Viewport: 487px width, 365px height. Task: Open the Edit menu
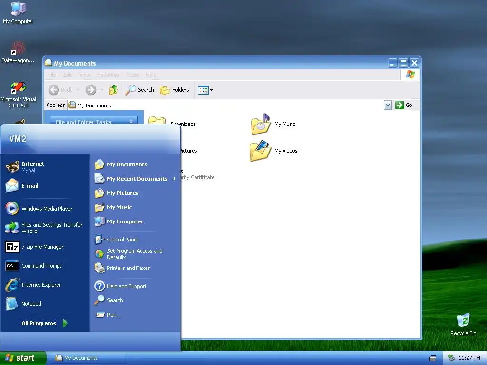point(68,75)
